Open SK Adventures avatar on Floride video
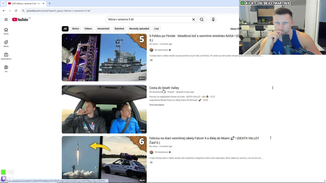Image resolution: width=326 pixels, height=183 pixels. (151, 50)
